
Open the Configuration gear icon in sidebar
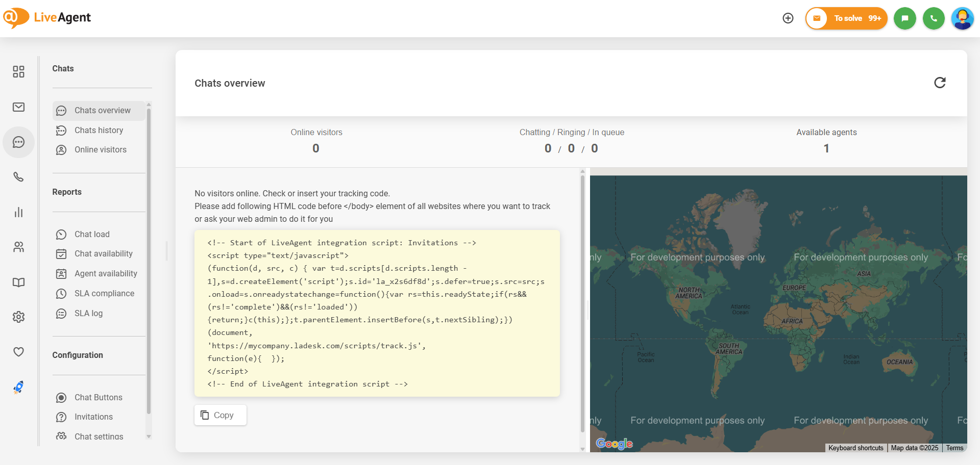[18, 317]
